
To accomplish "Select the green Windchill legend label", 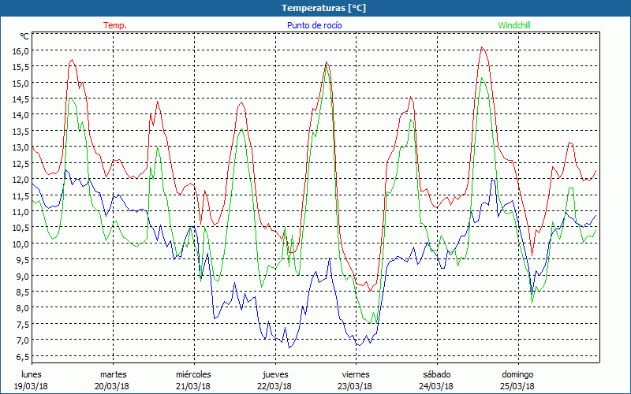I will [514, 25].
